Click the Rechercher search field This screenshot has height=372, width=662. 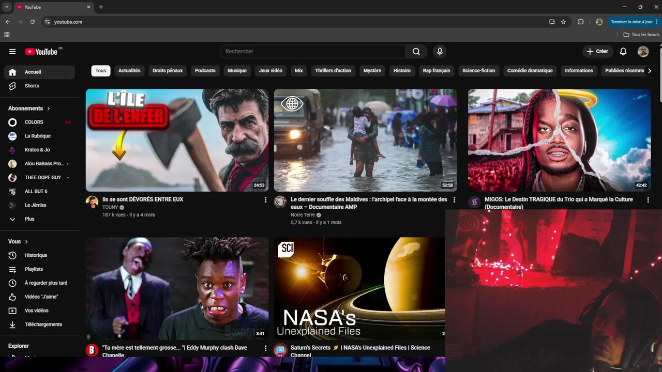(313, 51)
